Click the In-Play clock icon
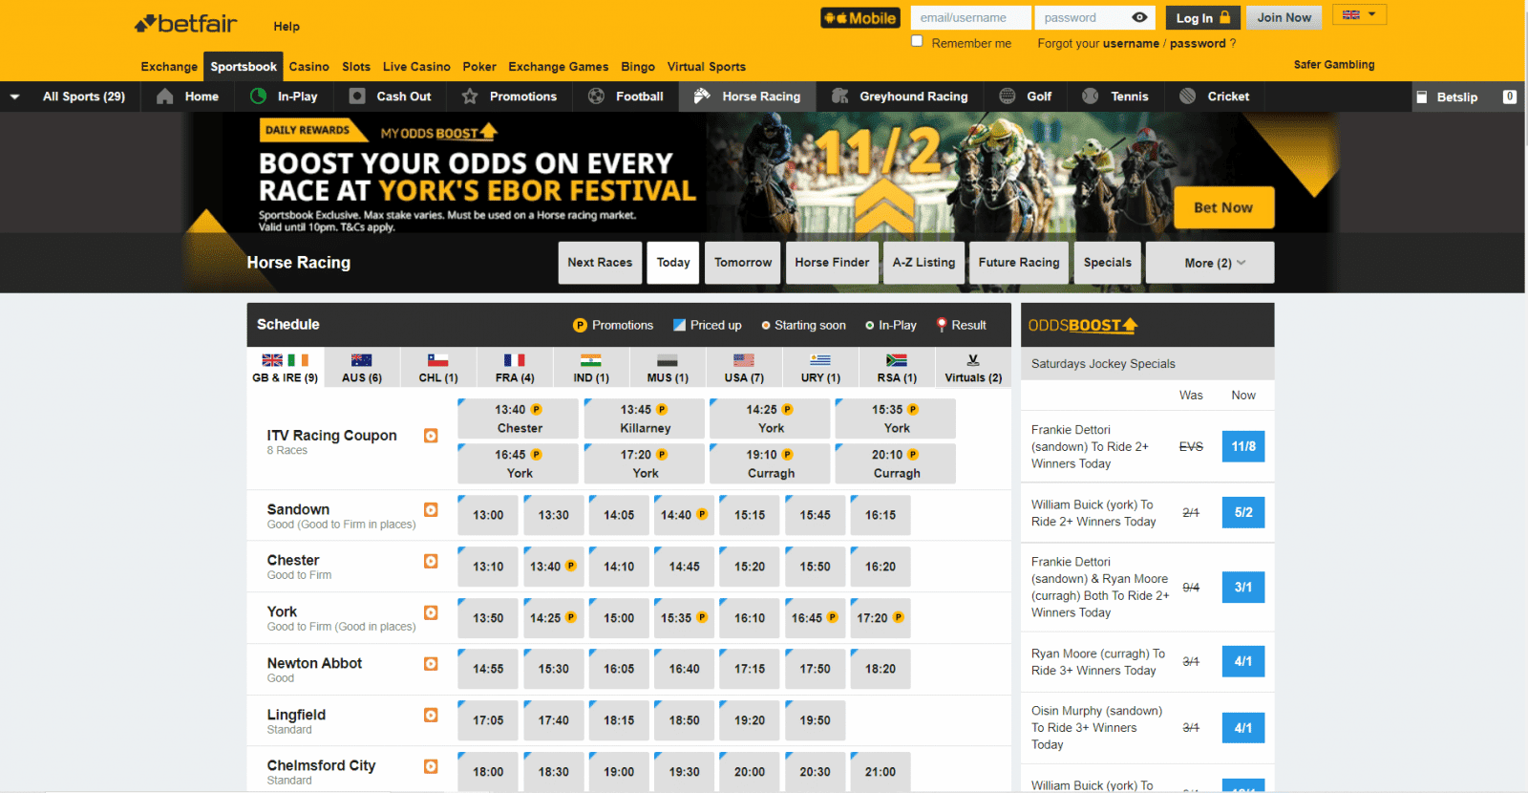 pyautogui.click(x=258, y=96)
